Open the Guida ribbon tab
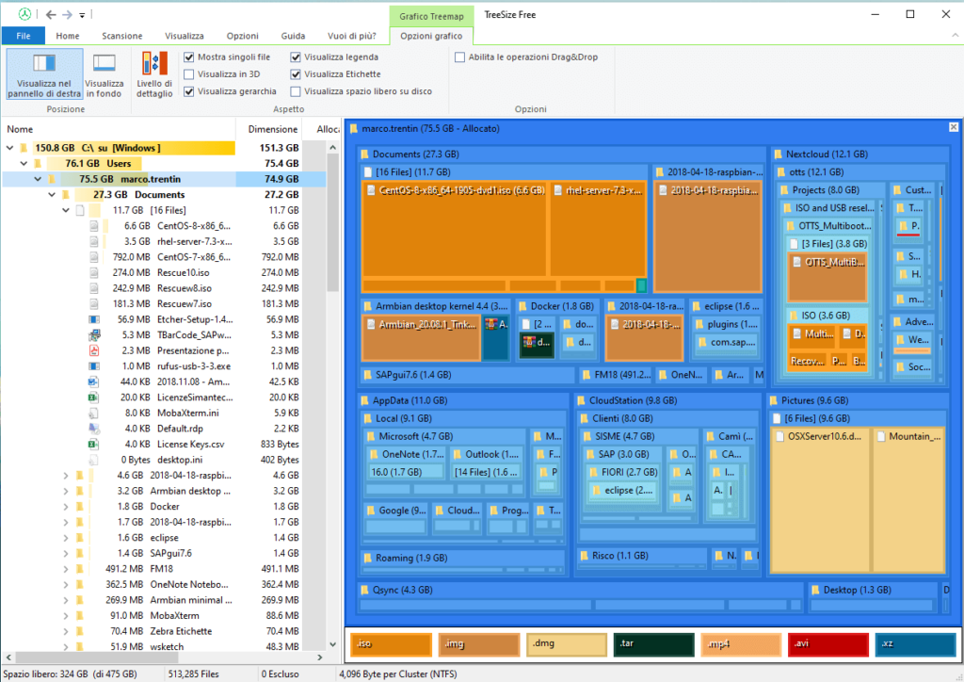 (x=294, y=36)
